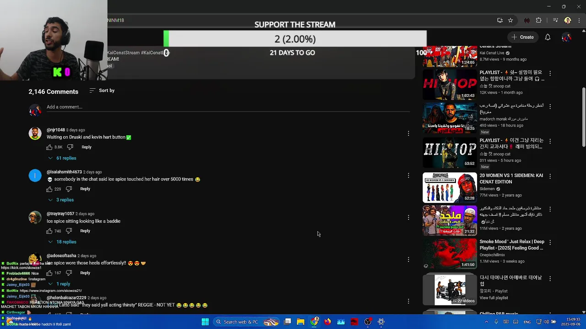Image resolution: width=586 pixels, height=329 pixels.
Task: Dislike the comment by @njr1048
Action: point(70,147)
